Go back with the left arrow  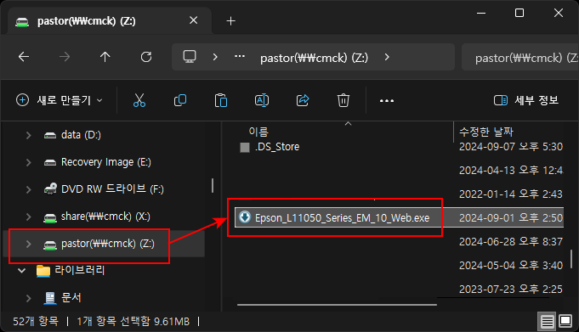(24, 57)
